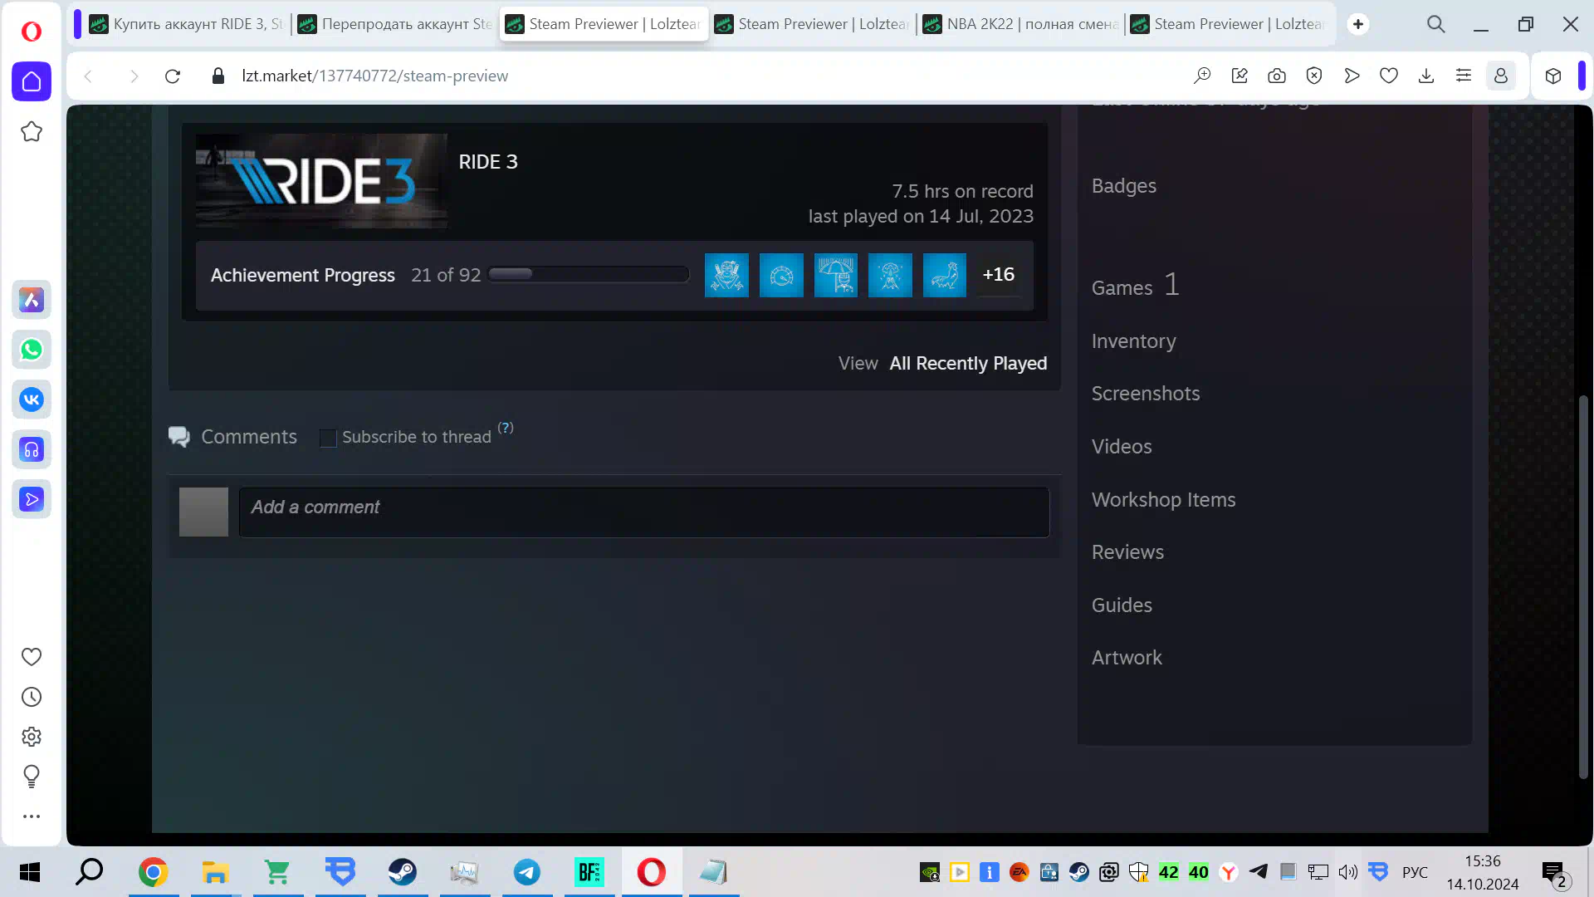View the fifth achievement horse icon
This screenshot has height=897, width=1594.
(945, 275)
